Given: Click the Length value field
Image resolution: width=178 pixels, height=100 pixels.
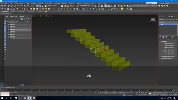Looking at the screenshot, I should click(x=170, y=44).
